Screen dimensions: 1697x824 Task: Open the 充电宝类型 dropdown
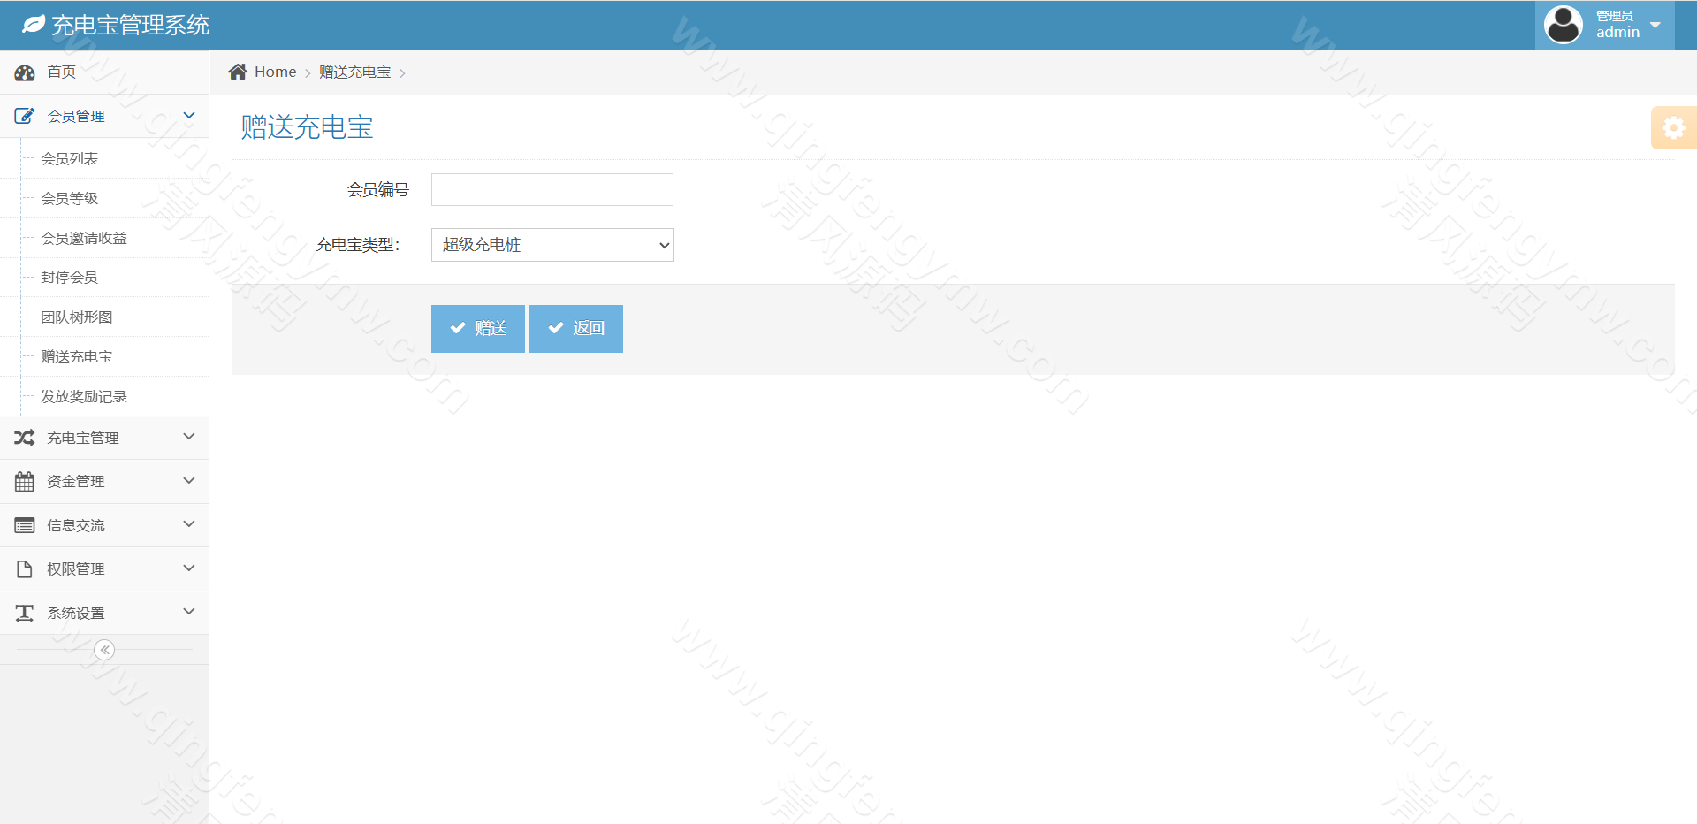click(552, 245)
